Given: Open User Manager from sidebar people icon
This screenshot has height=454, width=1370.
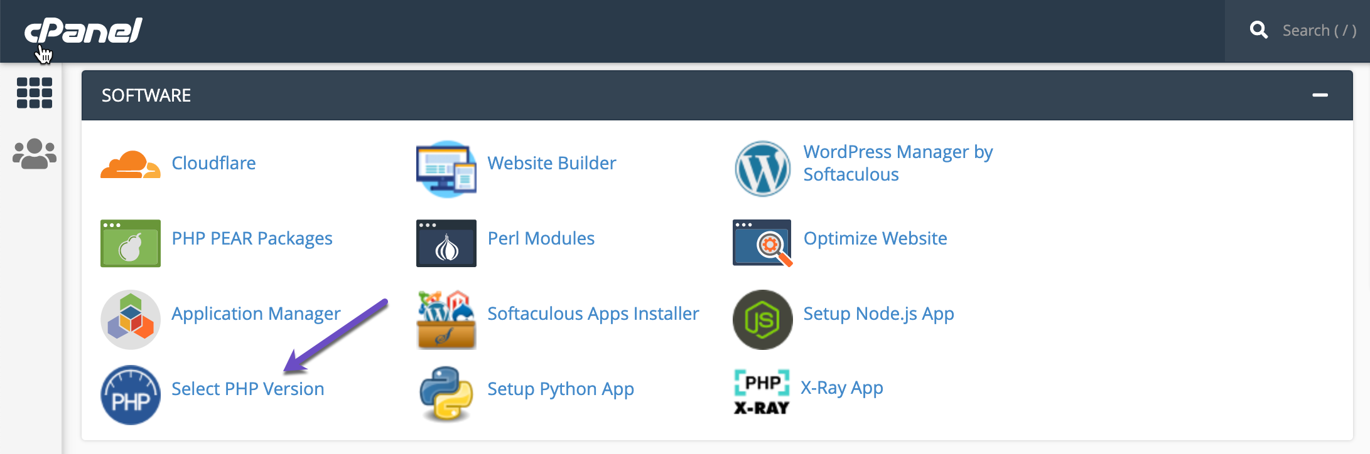Looking at the screenshot, I should click(x=35, y=154).
